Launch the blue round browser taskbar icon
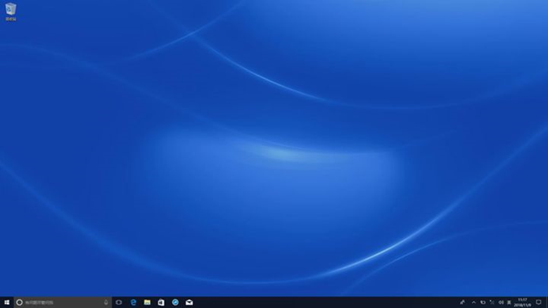The height and width of the screenshot is (308, 548). (x=175, y=302)
